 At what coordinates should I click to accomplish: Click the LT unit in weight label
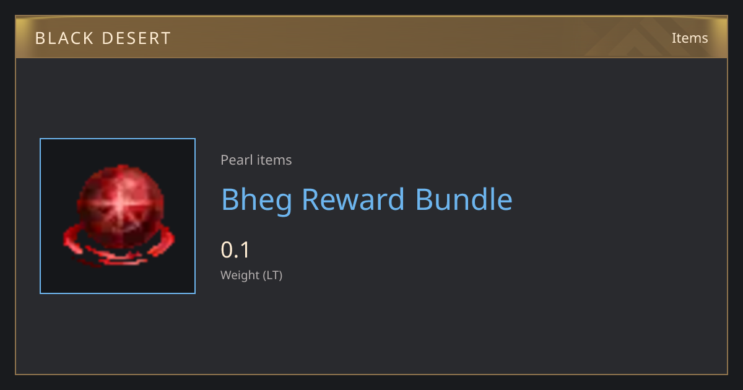(271, 275)
